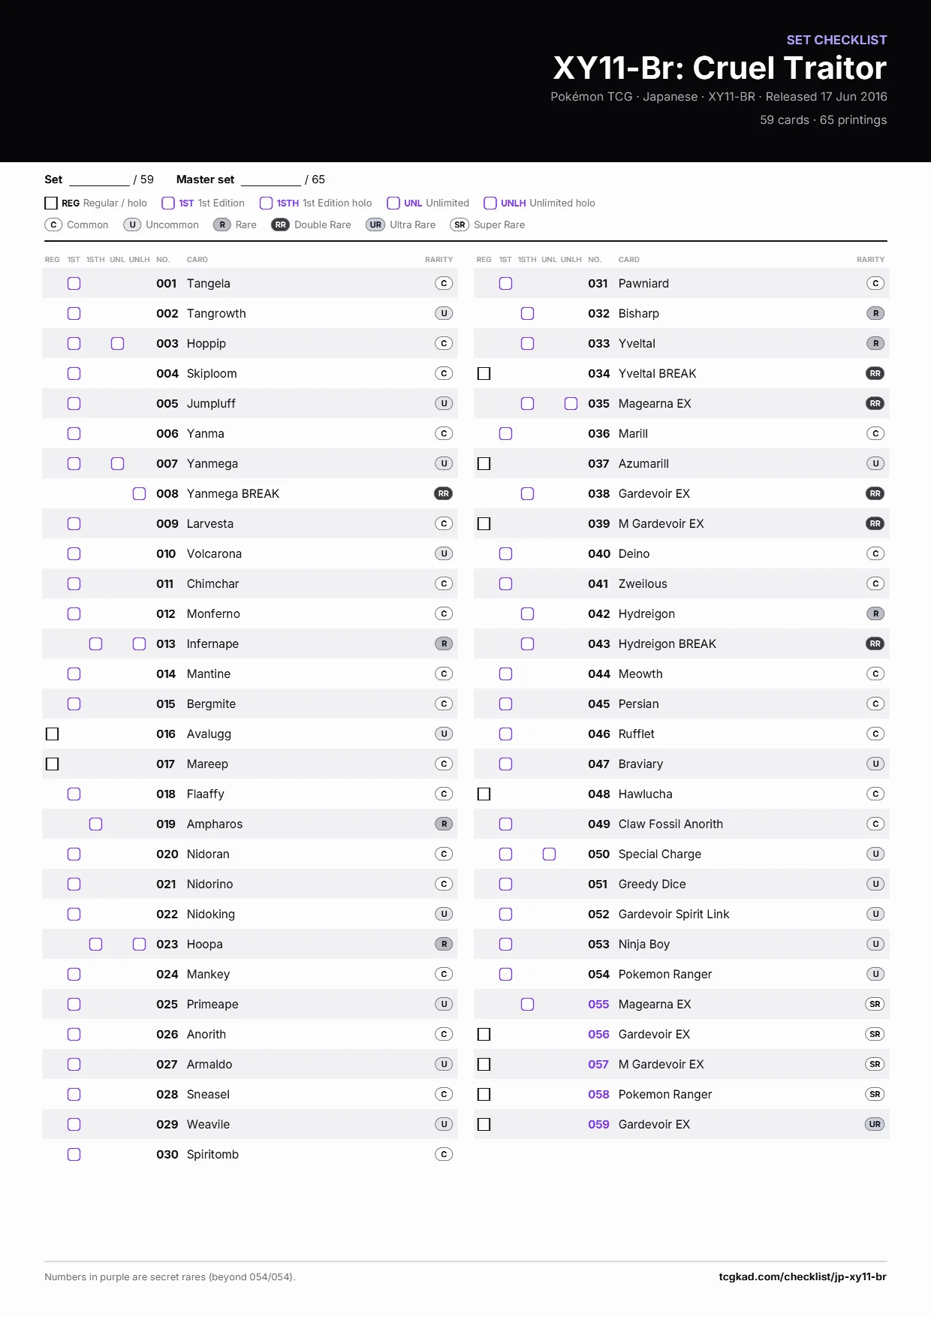Tick the REG box for Yveltal BREAK
This screenshot has height=1317, width=931.
pyautogui.click(x=484, y=373)
